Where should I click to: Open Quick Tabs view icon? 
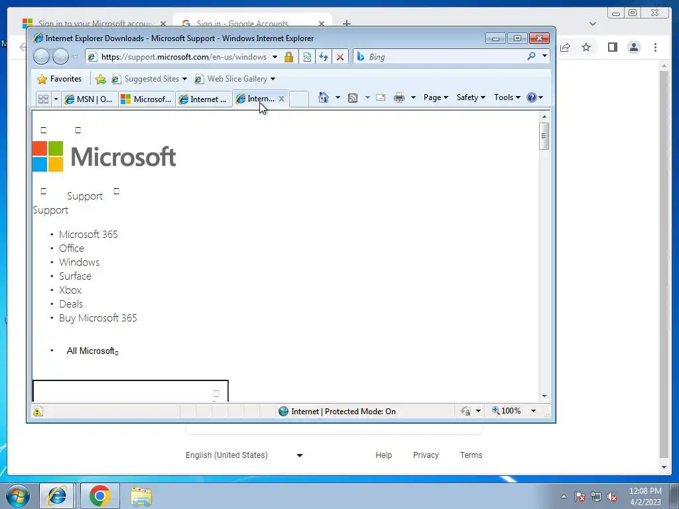tap(43, 99)
